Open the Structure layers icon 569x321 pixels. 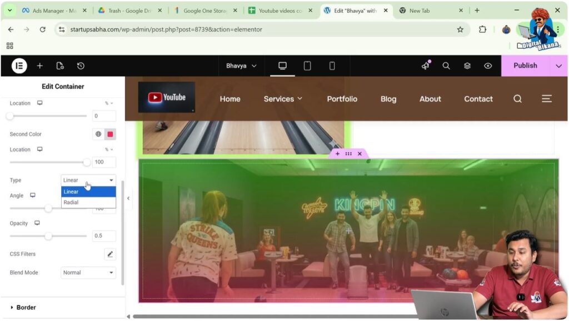(x=467, y=66)
